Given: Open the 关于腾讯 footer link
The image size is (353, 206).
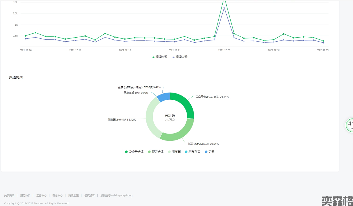Looking at the screenshot, I should click(9, 196).
